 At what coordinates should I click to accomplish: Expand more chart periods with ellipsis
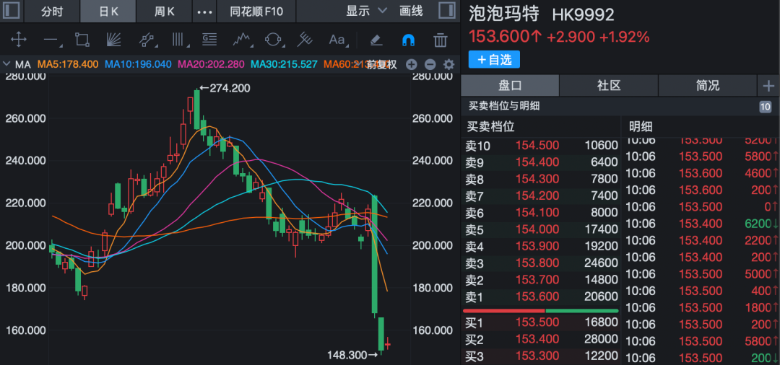[x=205, y=12]
